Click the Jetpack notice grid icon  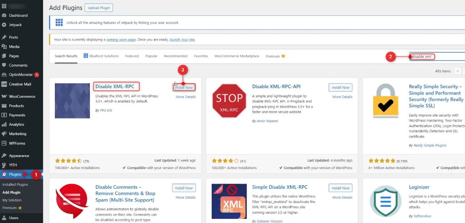click(x=59, y=23)
